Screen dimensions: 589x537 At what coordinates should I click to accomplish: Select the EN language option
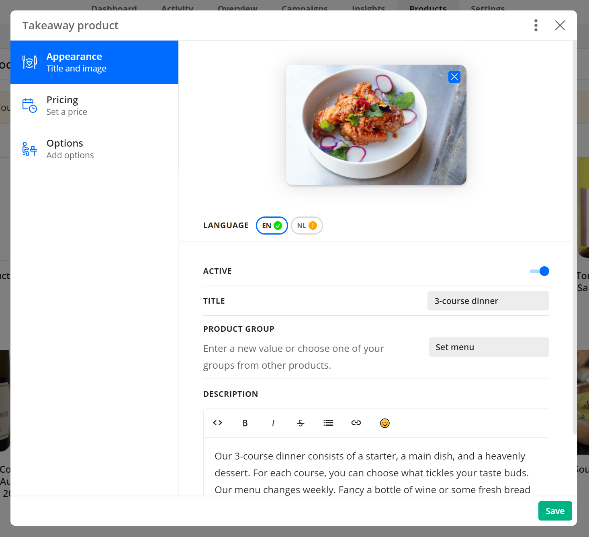click(272, 226)
